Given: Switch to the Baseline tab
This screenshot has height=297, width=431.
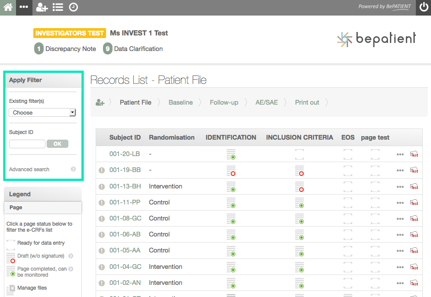Looking at the screenshot, I should 180,102.
